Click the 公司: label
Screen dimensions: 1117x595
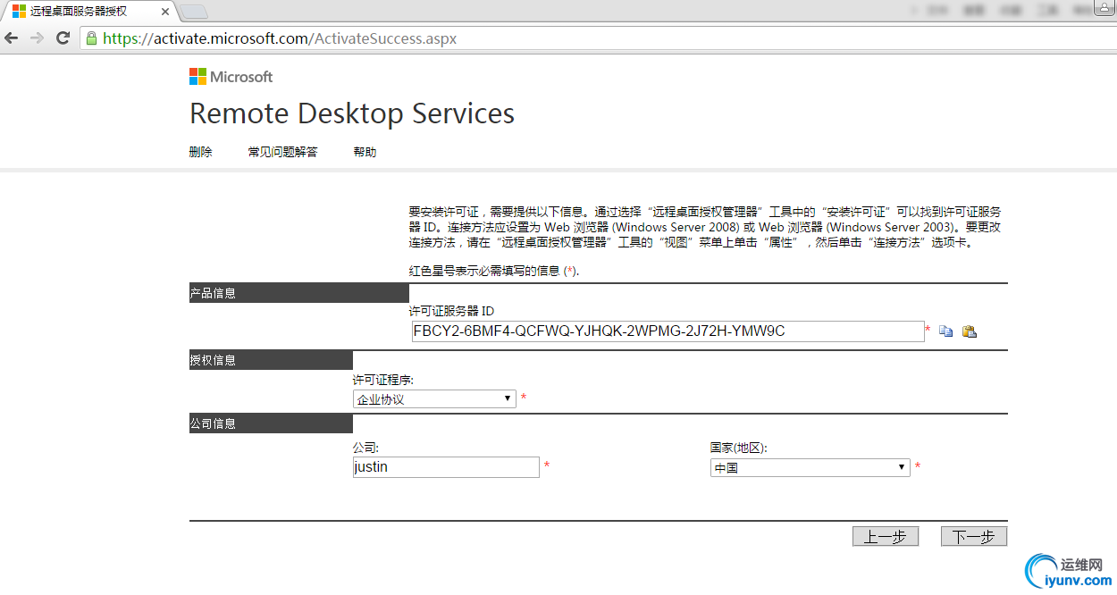click(366, 448)
